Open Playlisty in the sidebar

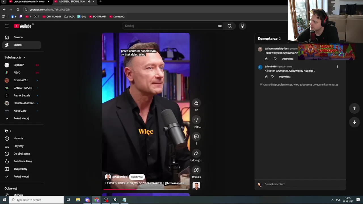(x=22, y=146)
